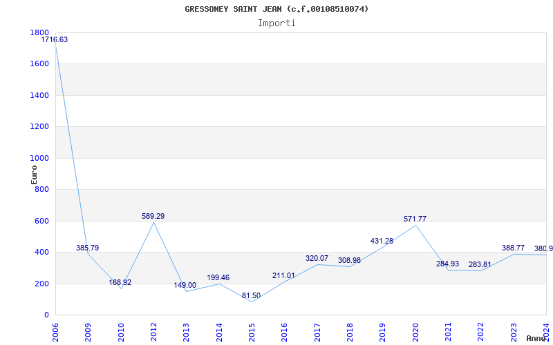The image size is (553, 345).
Task: Click the 2009 x-axis year label
Action: coord(88,333)
